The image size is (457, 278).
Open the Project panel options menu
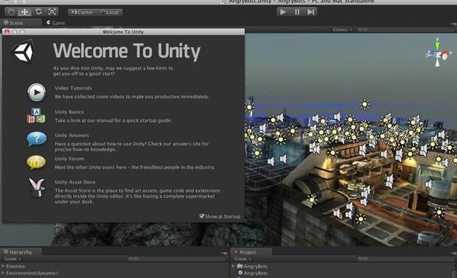pyautogui.click(x=454, y=253)
